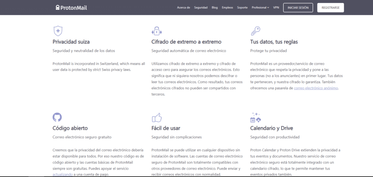Click the Seguridad automática de correo electrónico subtitle
The height and width of the screenshot is (177, 373).
[189, 51]
